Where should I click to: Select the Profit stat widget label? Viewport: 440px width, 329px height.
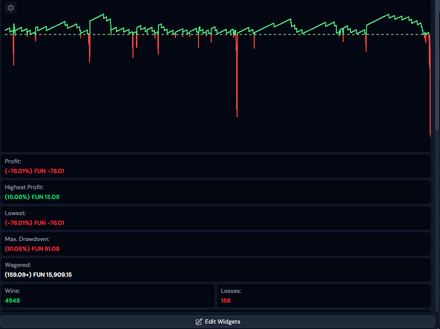13,161
